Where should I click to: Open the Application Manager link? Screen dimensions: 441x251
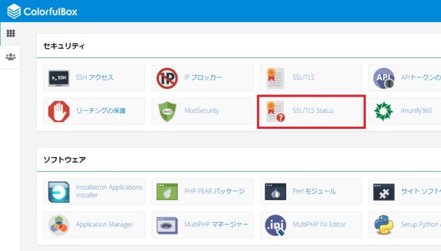tap(104, 225)
